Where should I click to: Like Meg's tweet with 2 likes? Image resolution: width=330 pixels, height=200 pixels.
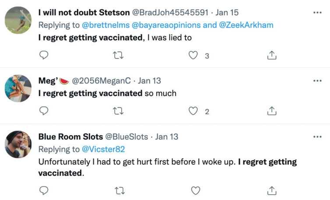193,111
